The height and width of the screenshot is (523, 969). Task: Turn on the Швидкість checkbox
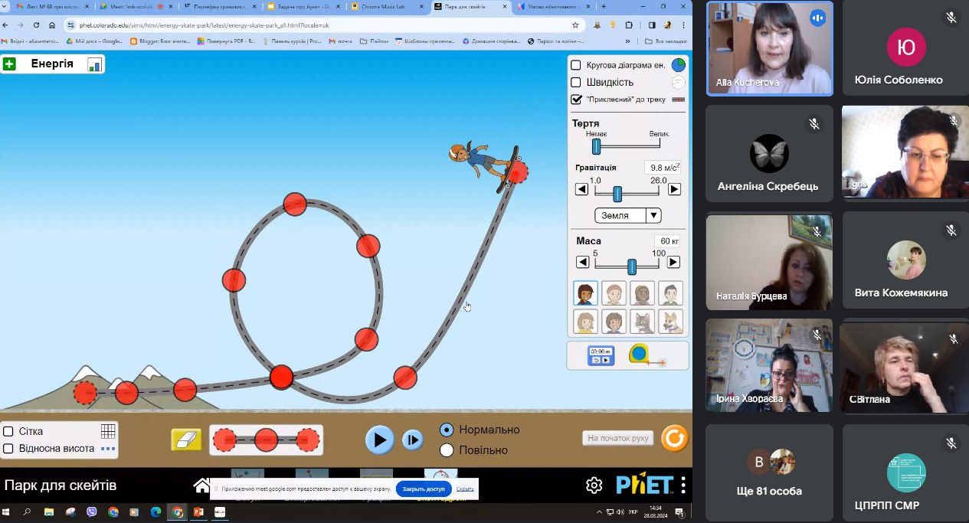577,82
